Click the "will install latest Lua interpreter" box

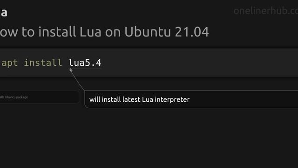(191, 99)
